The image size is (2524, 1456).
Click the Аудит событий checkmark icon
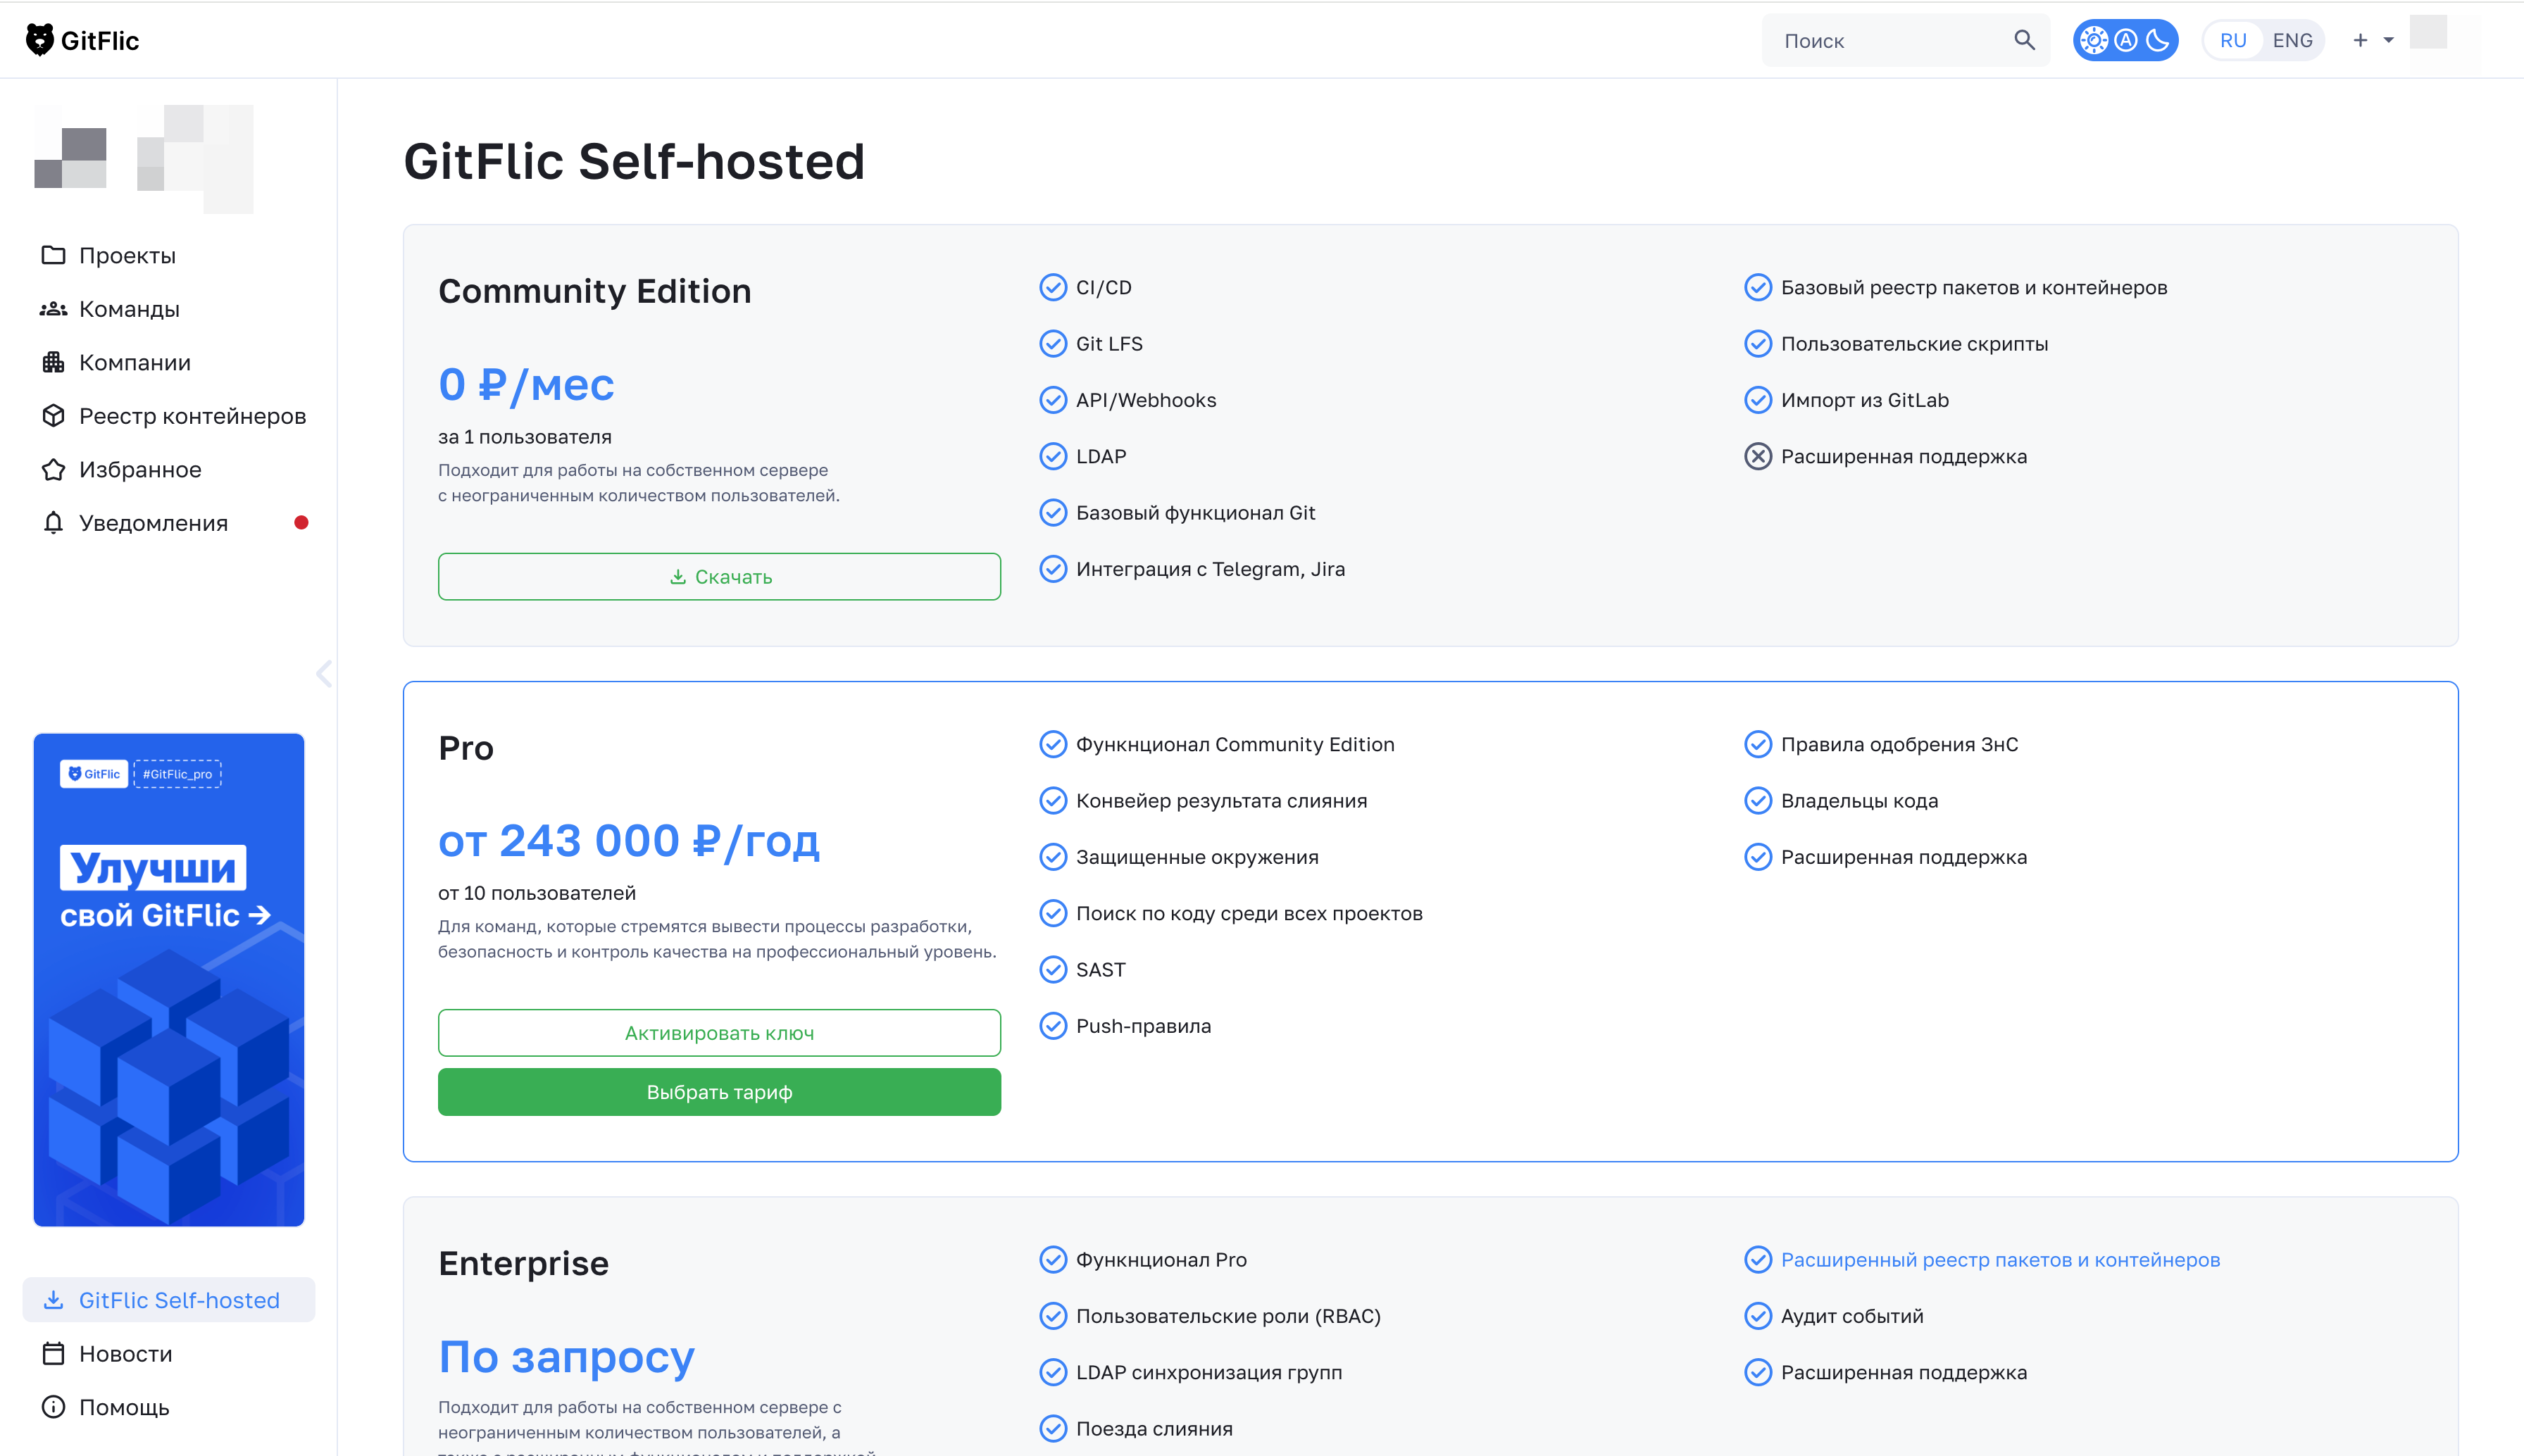point(1758,1316)
